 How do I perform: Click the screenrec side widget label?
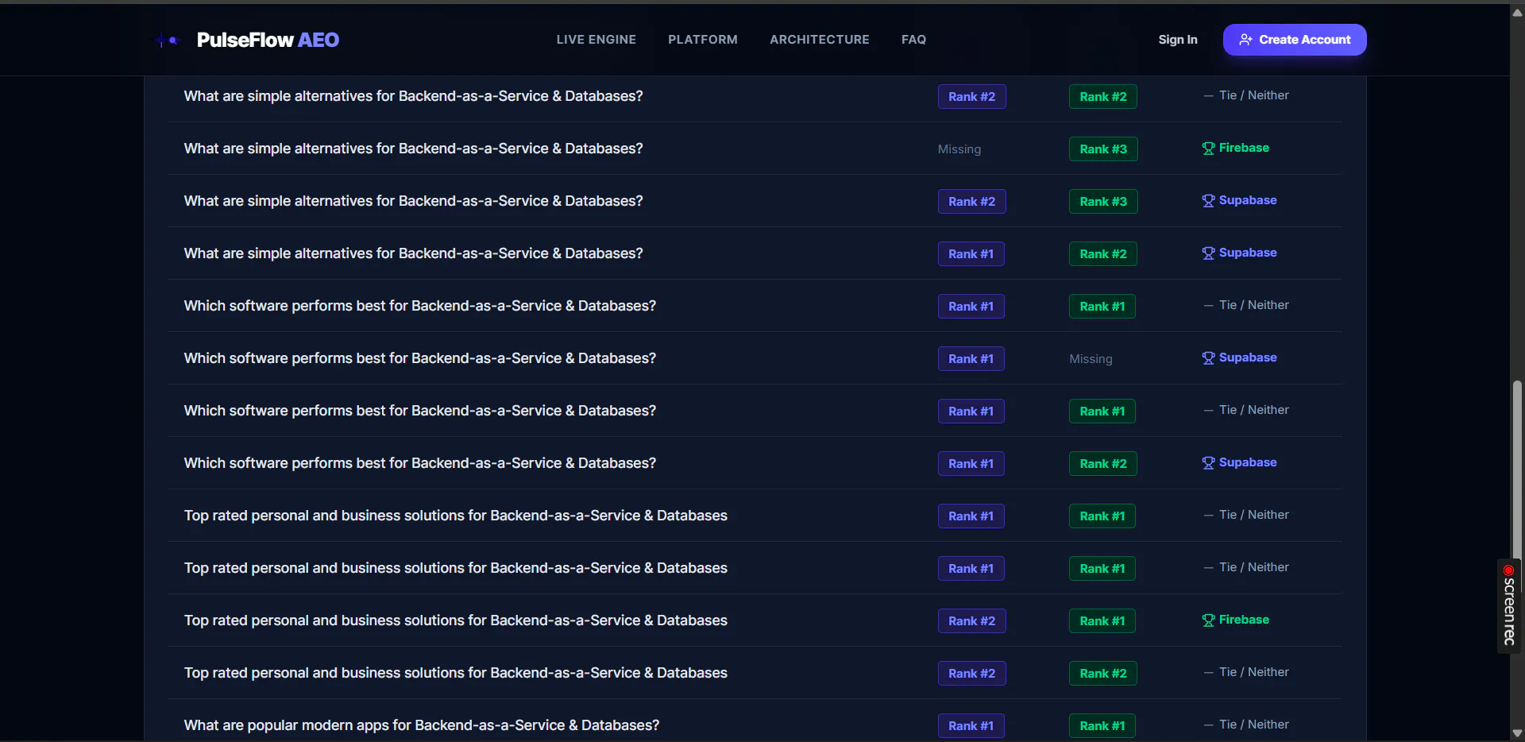[1509, 612]
